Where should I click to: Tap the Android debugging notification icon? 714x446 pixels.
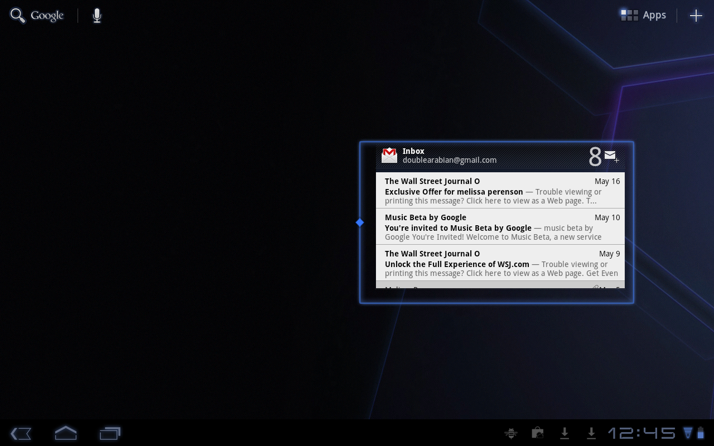pyautogui.click(x=510, y=433)
